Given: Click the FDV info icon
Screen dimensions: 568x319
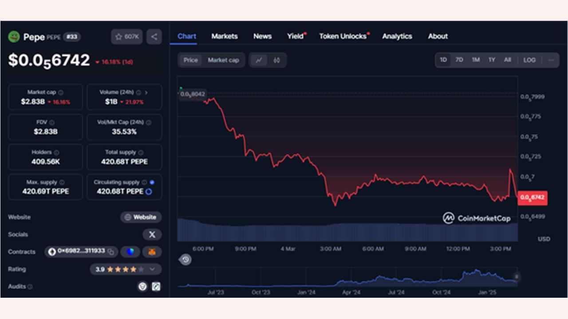Looking at the screenshot, I should coord(52,122).
